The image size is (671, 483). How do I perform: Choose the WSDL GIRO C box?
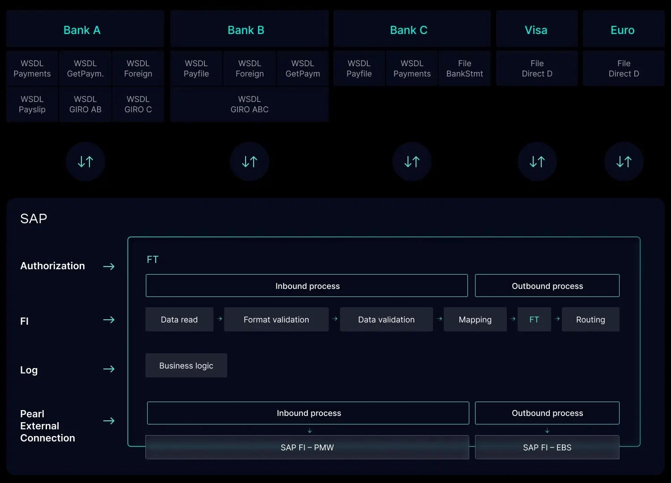[138, 104]
